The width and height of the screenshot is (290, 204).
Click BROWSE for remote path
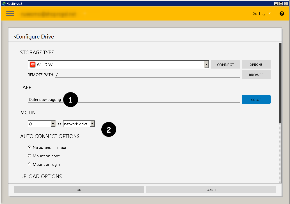pyautogui.click(x=256, y=75)
